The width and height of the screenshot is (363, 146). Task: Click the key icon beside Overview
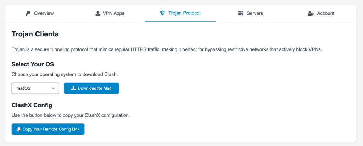(28, 13)
